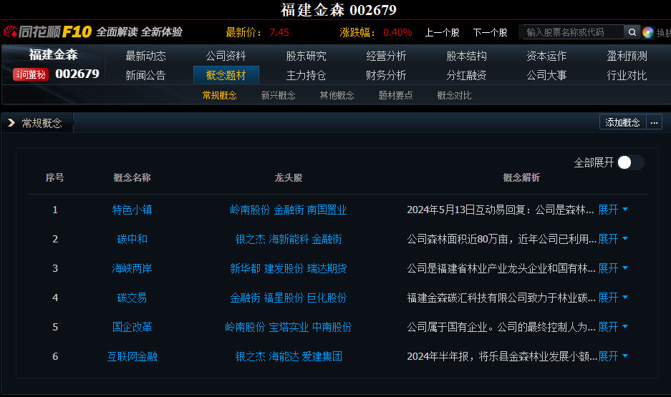Open the 主力持仓 menu item

coord(306,75)
